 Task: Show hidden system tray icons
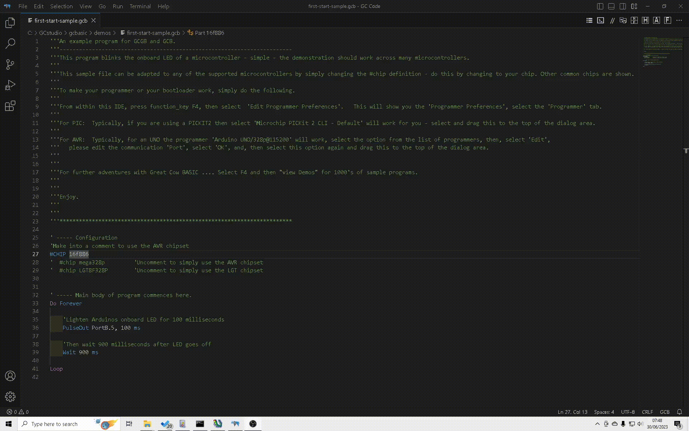tap(597, 424)
